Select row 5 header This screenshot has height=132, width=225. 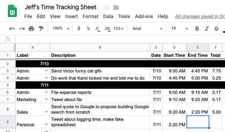(8, 85)
